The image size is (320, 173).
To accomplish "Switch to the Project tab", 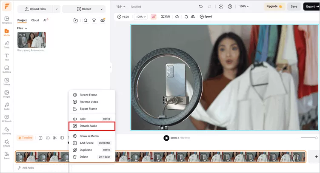I will click(x=22, y=20).
